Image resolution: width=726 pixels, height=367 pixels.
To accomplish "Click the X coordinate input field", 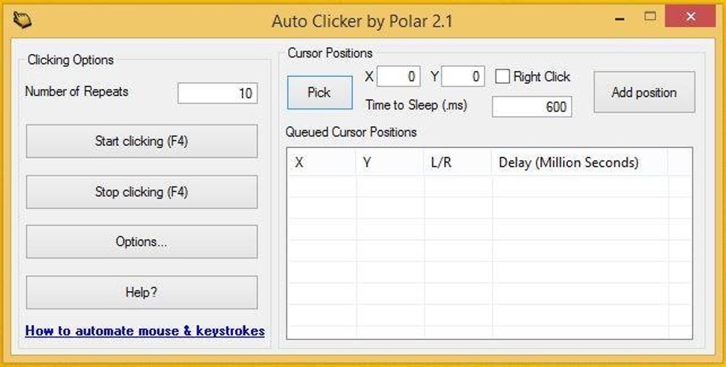I will pos(398,77).
